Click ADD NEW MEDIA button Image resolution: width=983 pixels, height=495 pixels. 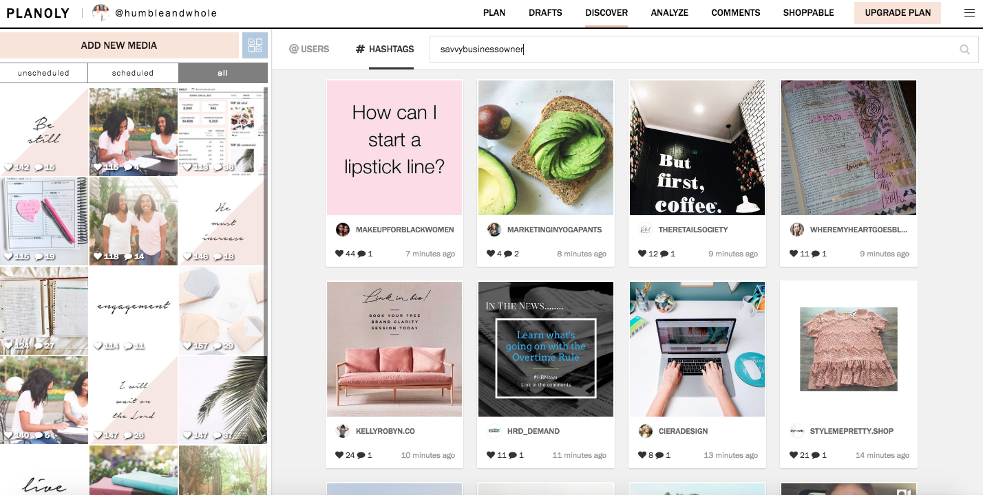pos(119,45)
